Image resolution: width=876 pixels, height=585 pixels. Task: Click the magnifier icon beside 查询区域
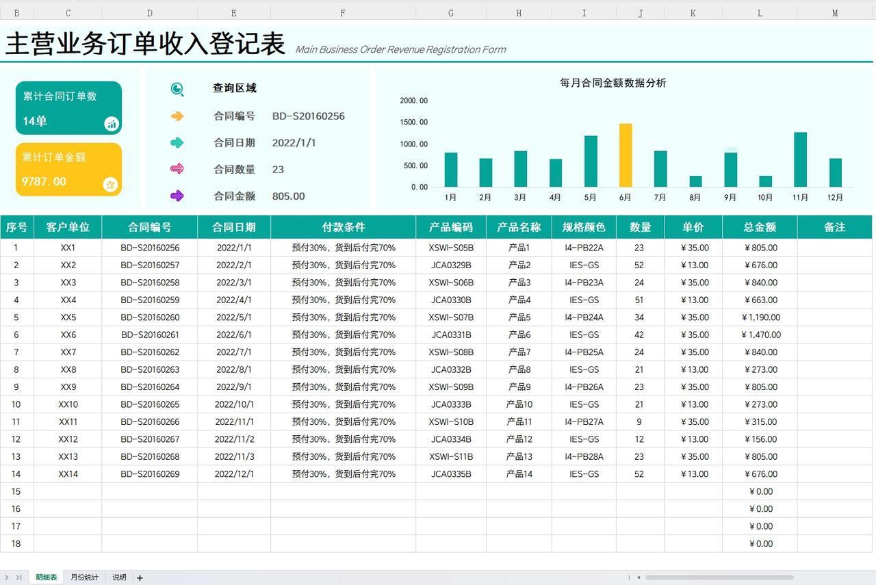(177, 89)
